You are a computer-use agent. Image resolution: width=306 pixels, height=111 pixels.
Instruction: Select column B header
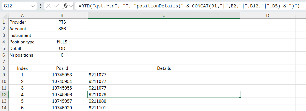pyautogui.click(x=62, y=15)
